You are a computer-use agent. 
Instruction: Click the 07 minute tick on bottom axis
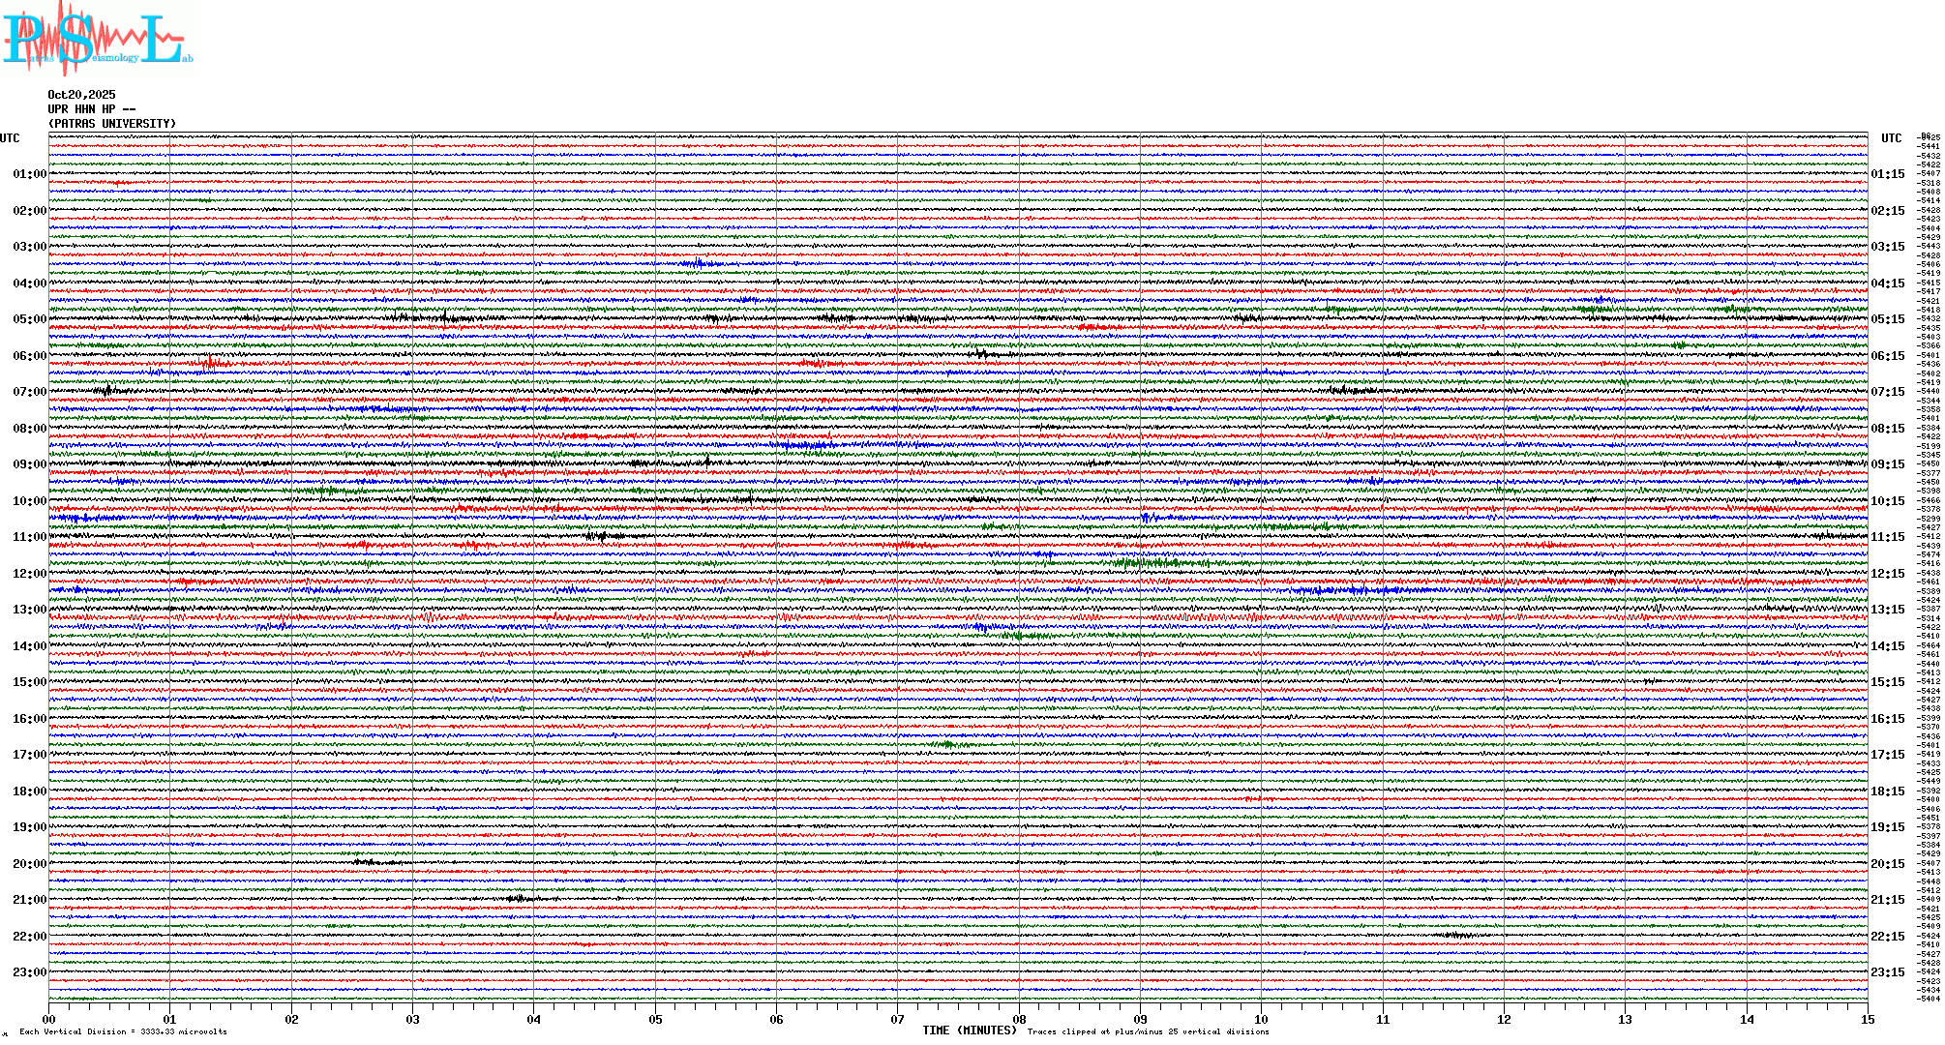(897, 1019)
